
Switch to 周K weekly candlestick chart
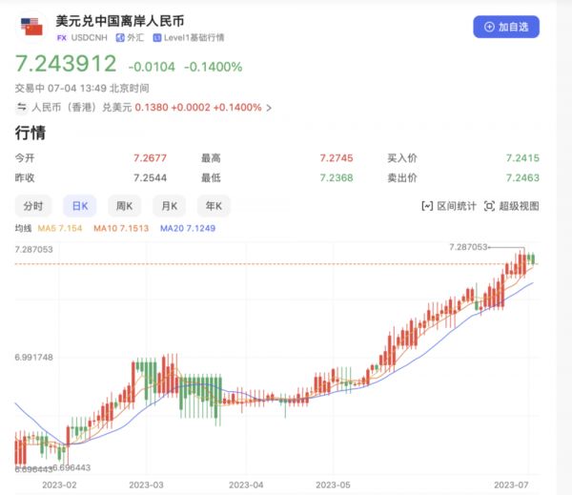125,206
